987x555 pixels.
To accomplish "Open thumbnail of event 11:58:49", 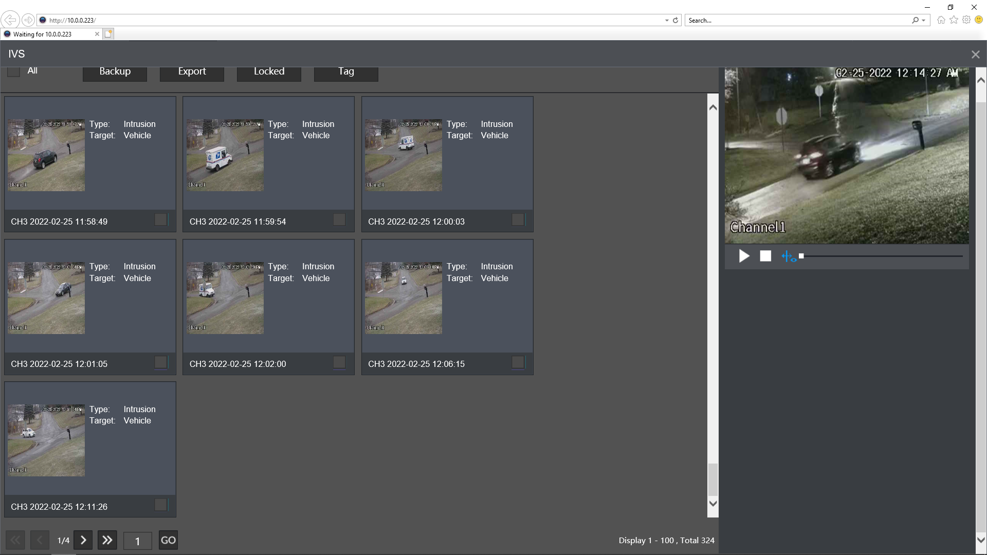I will [46, 155].
